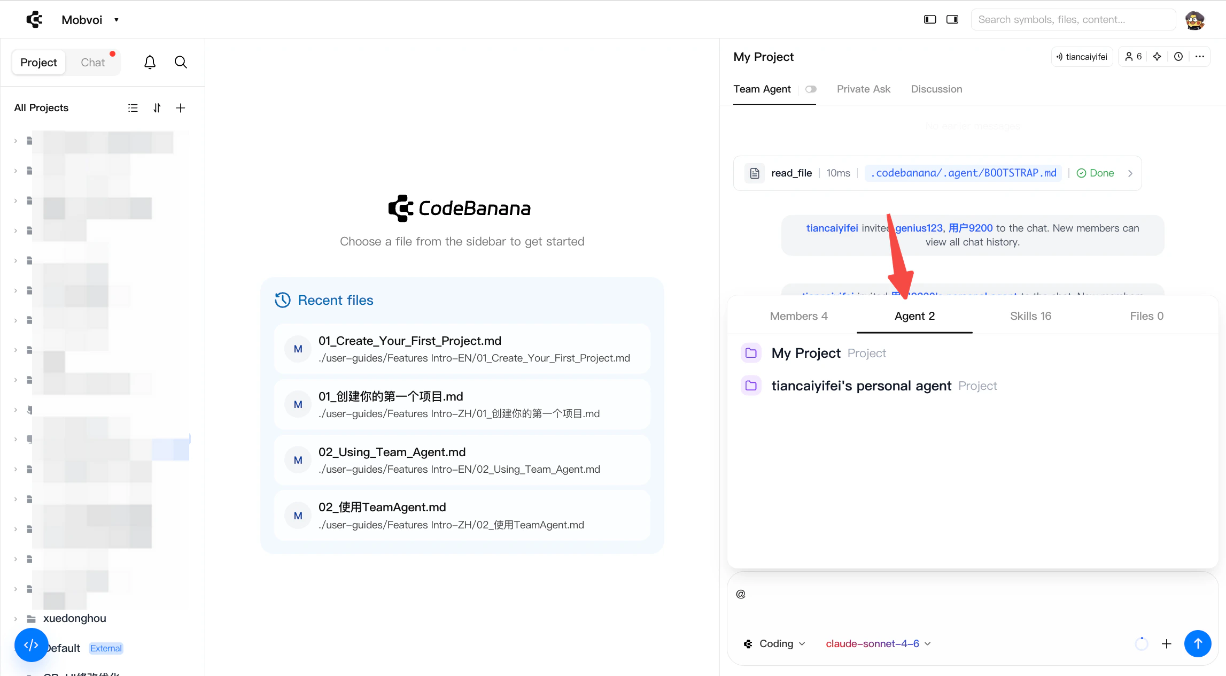Click the "Done" status on read_file
Image resolution: width=1226 pixels, height=676 pixels.
pos(1095,173)
